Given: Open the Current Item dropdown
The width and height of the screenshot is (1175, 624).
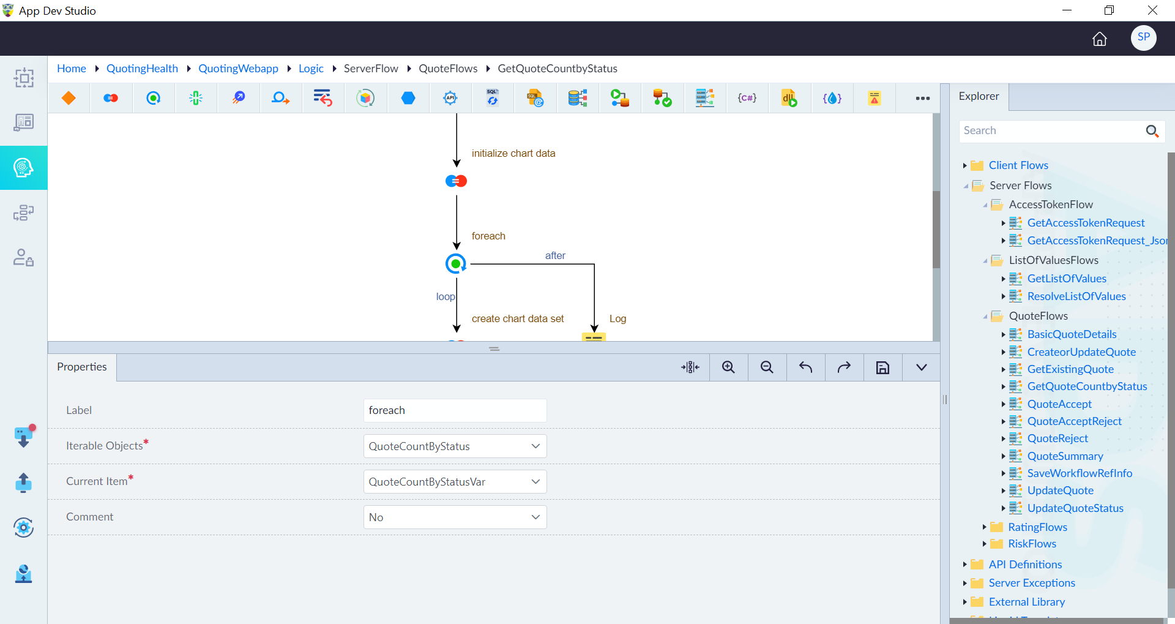Looking at the screenshot, I should (455, 482).
